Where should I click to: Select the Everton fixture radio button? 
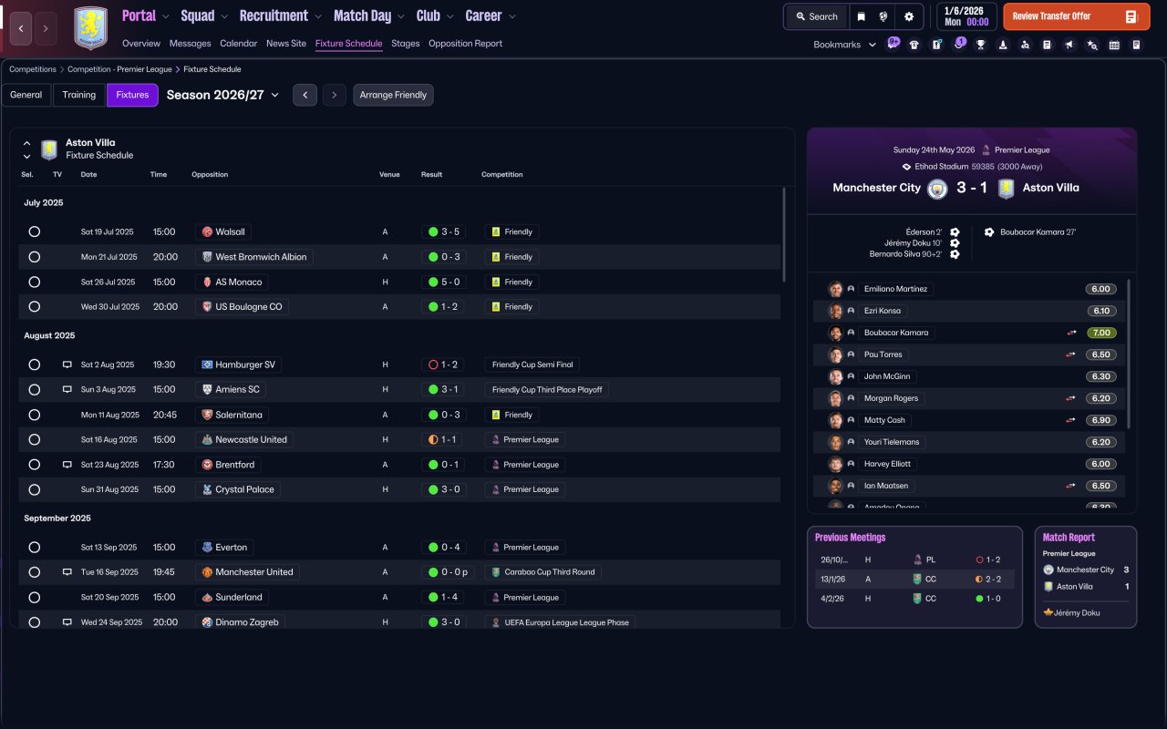click(34, 548)
